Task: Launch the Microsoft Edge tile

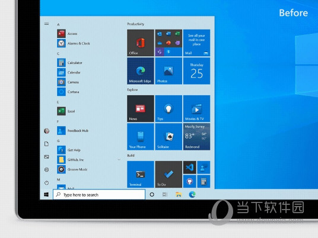Action: (141, 71)
